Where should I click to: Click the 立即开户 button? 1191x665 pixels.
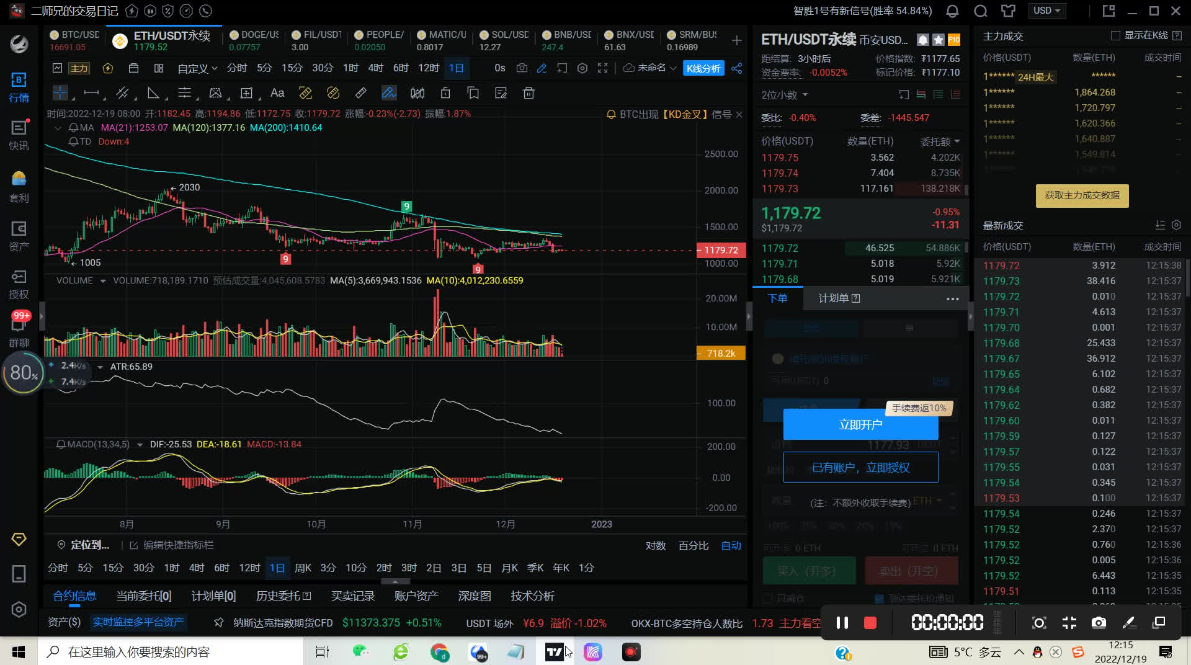[860, 425]
